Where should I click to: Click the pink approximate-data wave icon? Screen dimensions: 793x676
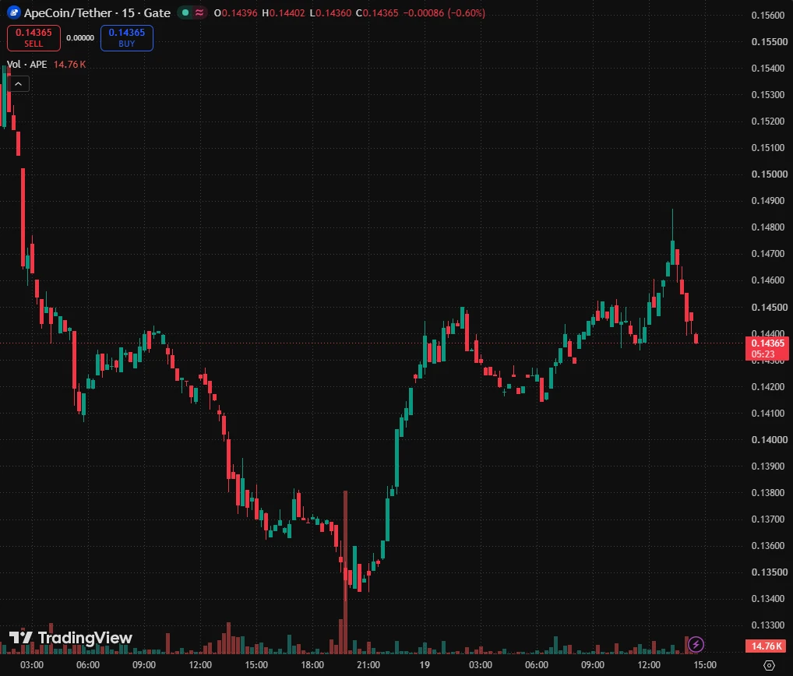(x=199, y=12)
